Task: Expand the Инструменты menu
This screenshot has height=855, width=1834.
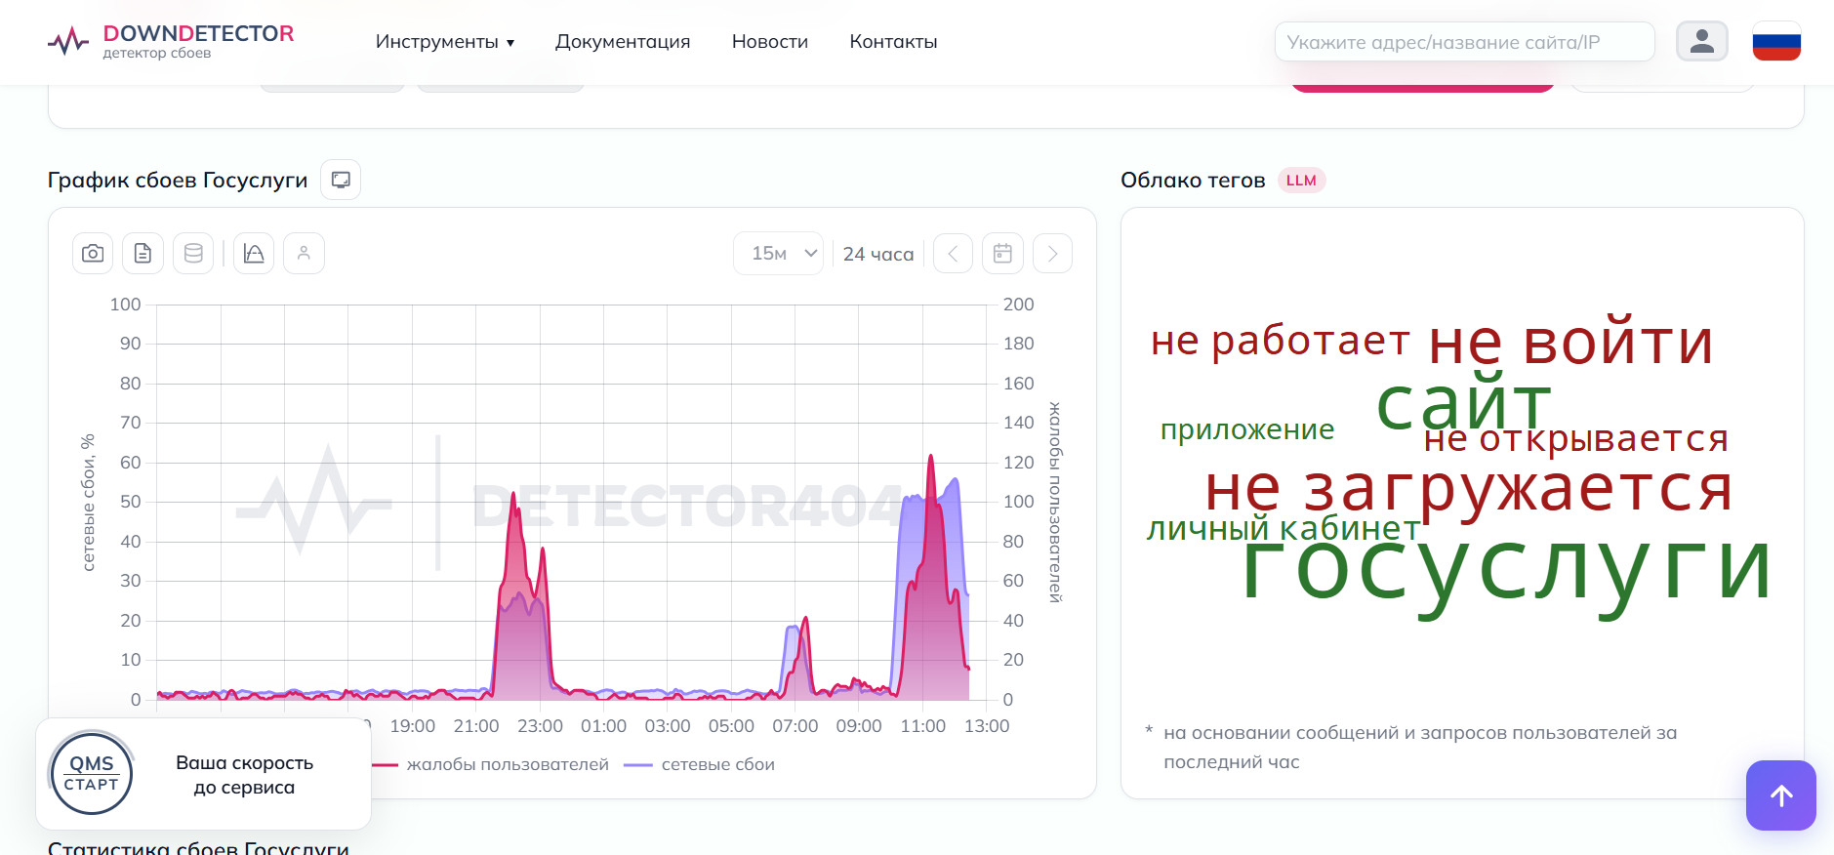Action: [x=444, y=42]
